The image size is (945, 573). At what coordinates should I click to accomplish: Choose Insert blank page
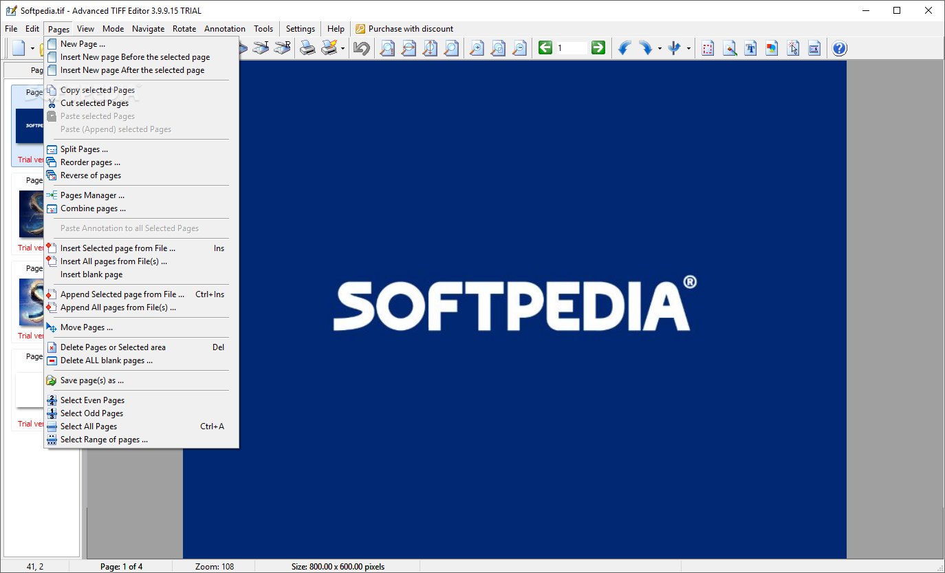142,274
